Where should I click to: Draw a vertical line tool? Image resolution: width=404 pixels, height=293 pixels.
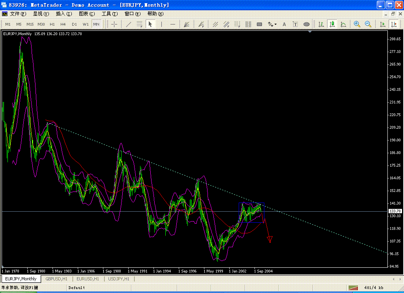161,24
